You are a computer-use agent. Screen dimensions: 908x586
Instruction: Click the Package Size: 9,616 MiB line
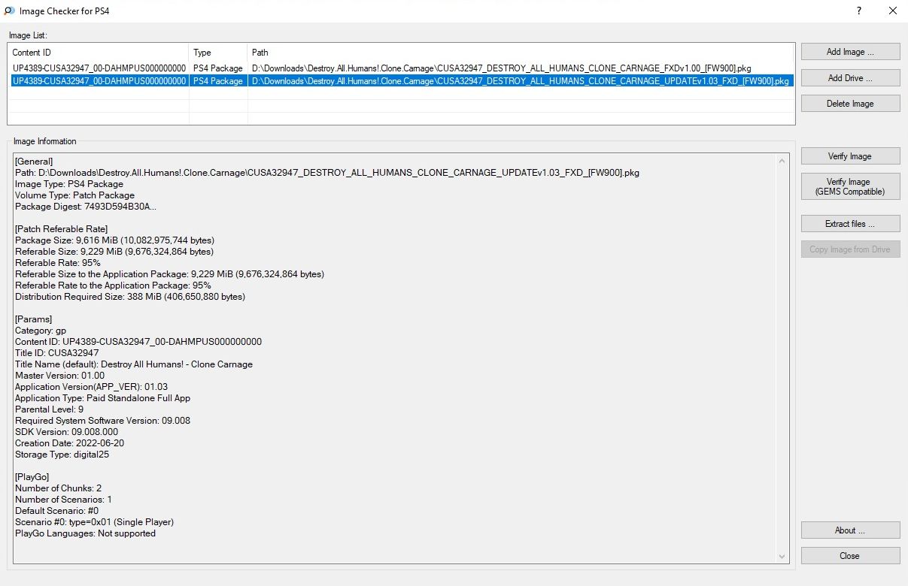[114, 240]
